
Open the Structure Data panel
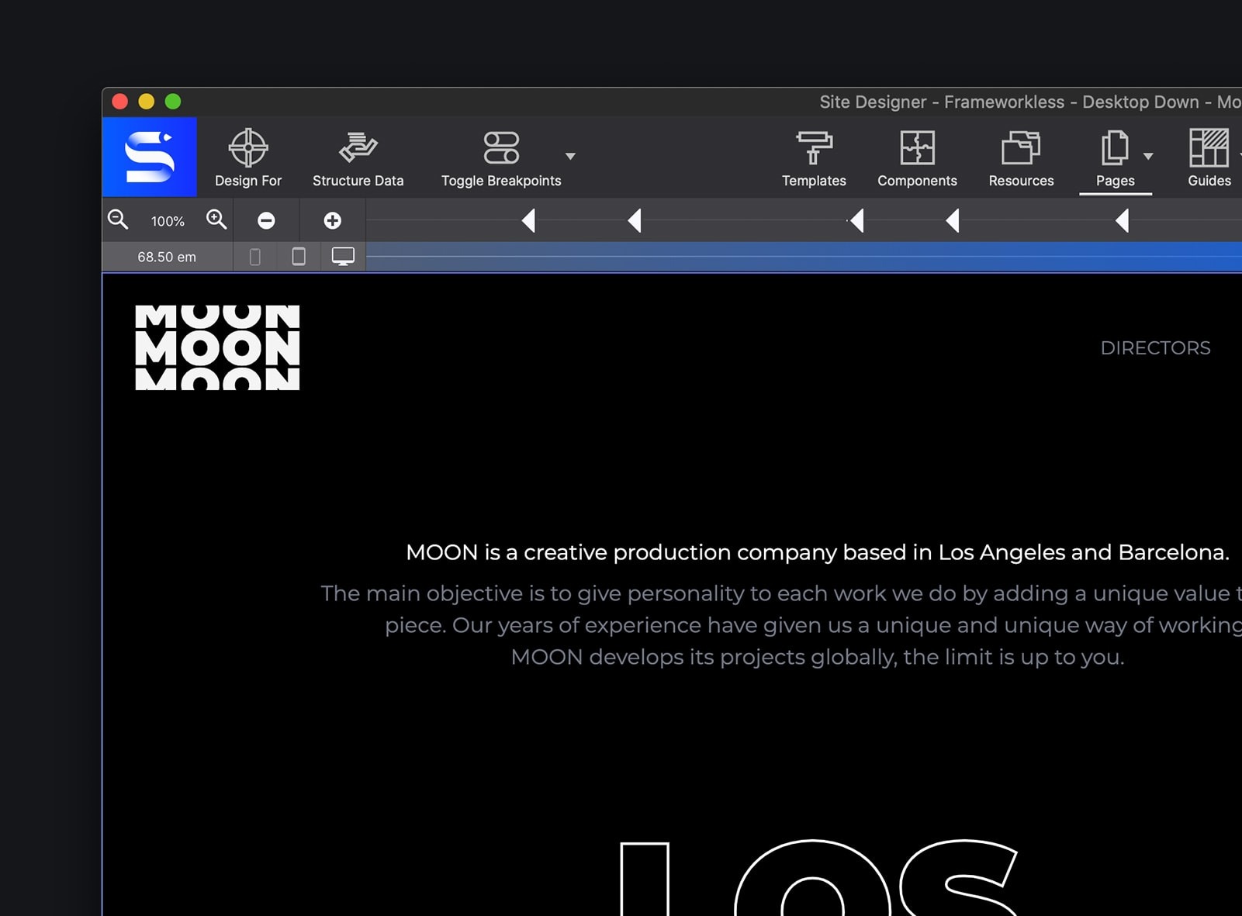pos(358,157)
